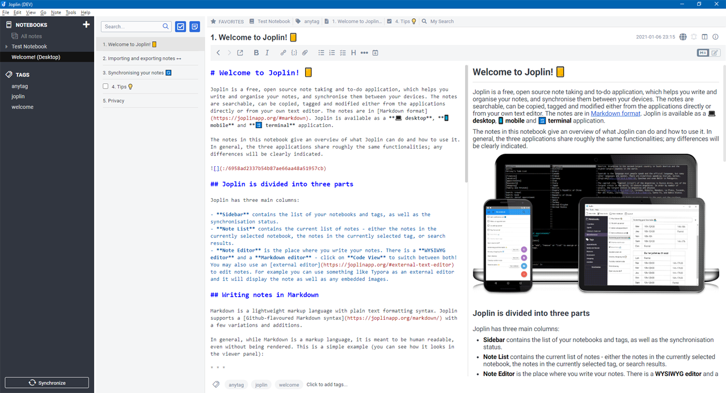
Task: Toggle editor layout columns icon
Action: pos(704,37)
